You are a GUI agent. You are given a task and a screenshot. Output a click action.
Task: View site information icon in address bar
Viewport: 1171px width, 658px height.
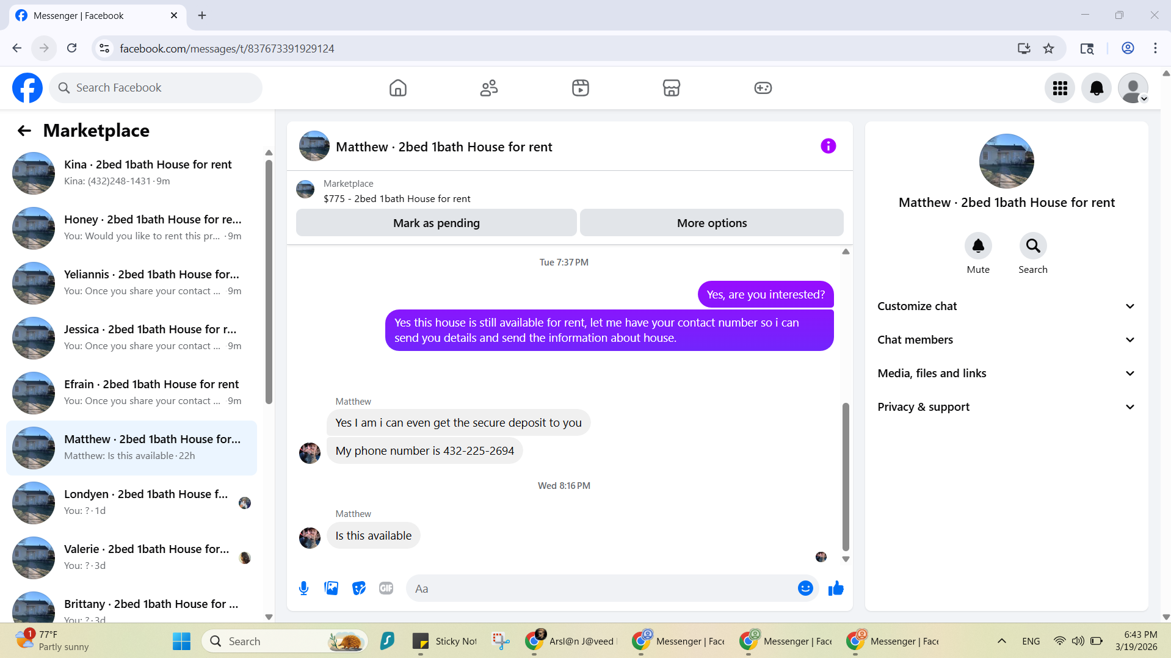pos(104,48)
